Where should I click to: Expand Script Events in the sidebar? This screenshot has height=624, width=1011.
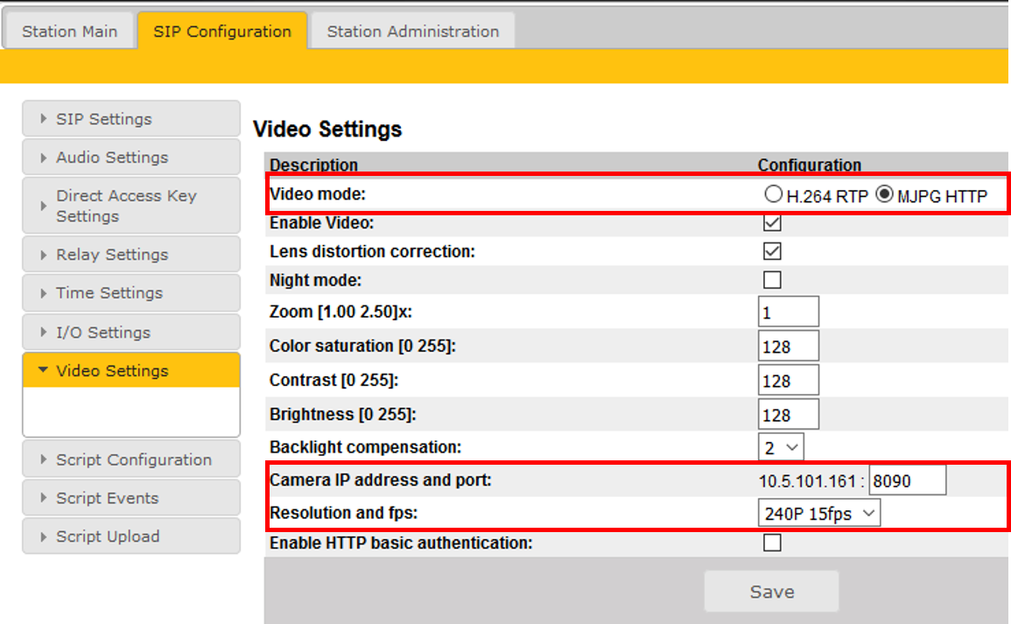tap(130, 498)
